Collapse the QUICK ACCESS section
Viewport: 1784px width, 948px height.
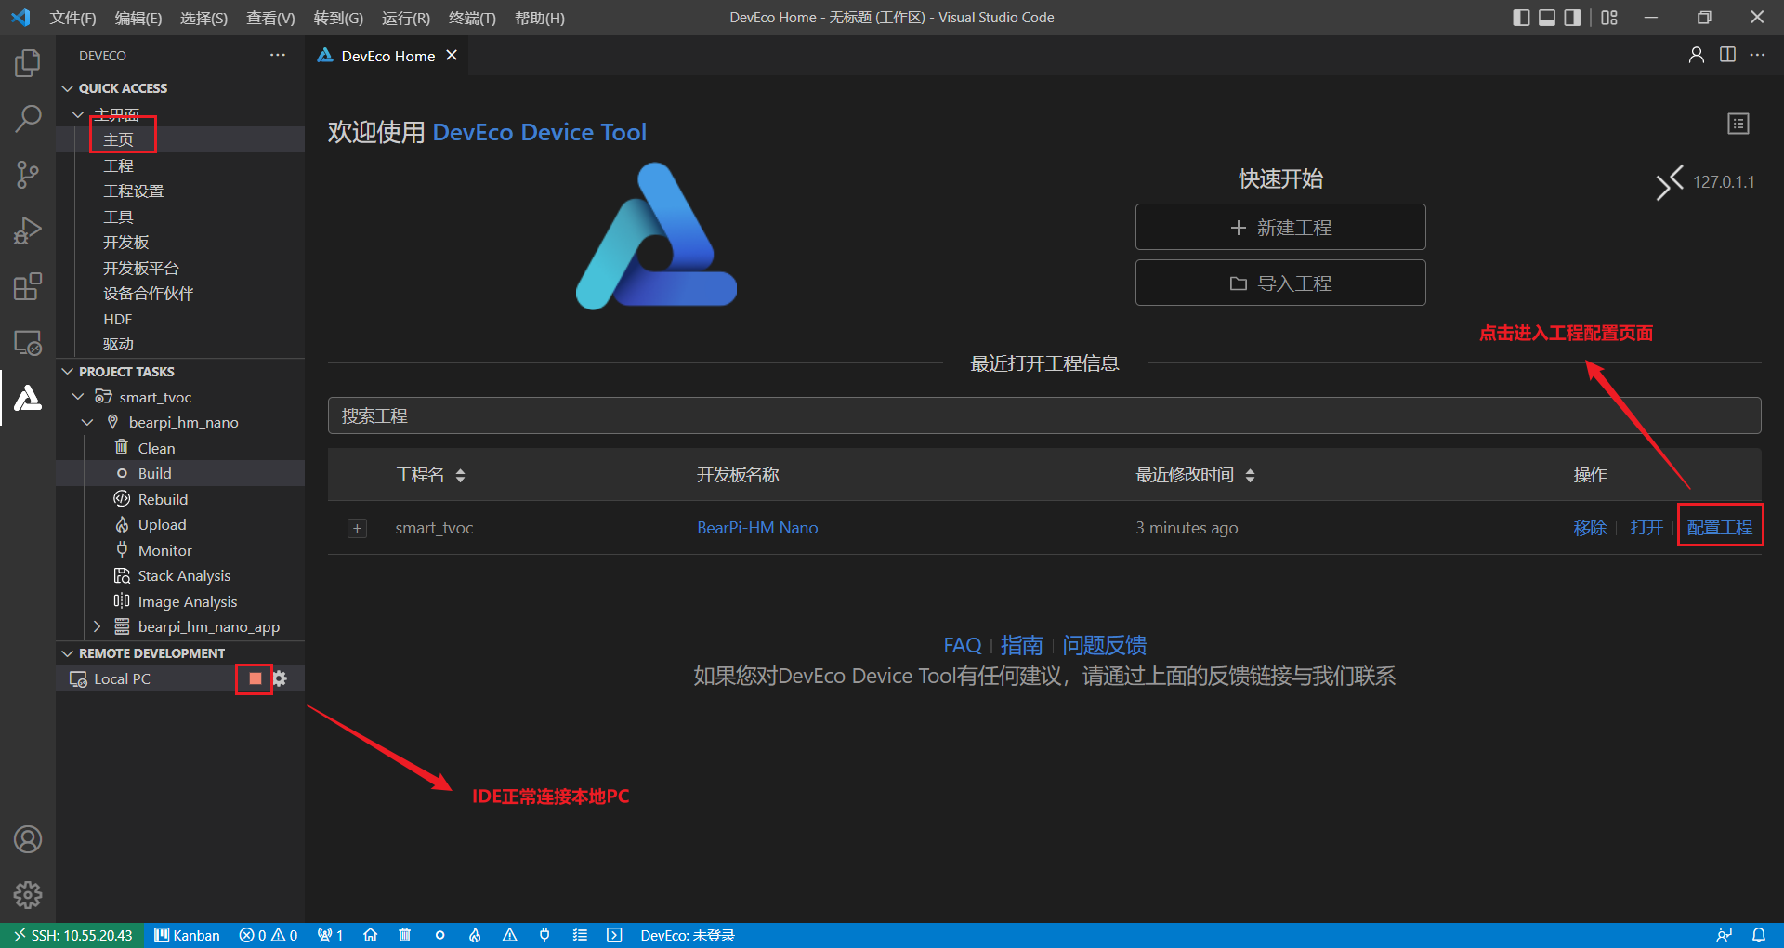(x=67, y=88)
